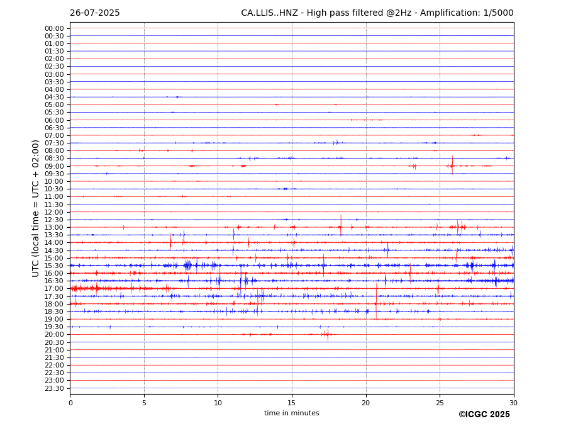Click the 08:00 row label
Screen dimensions: 583x438
pyautogui.click(x=54, y=150)
